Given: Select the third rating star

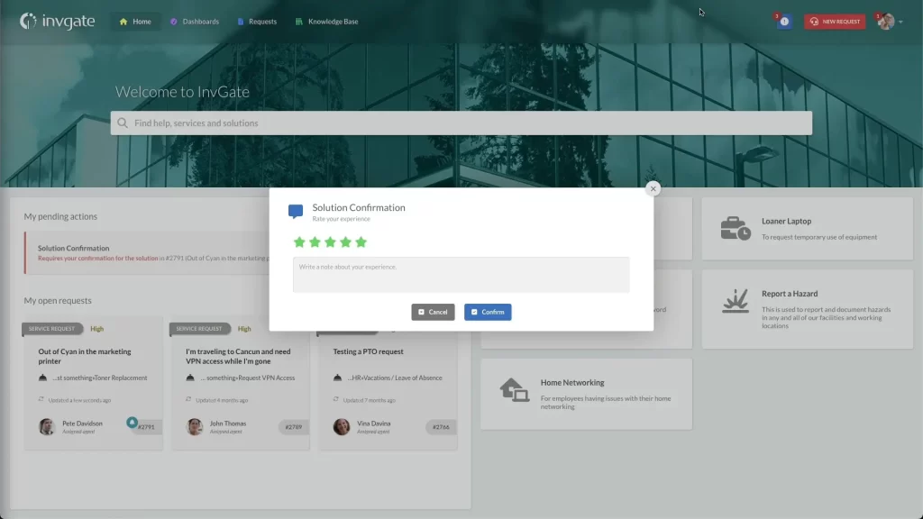Looking at the screenshot, I should click(330, 241).
